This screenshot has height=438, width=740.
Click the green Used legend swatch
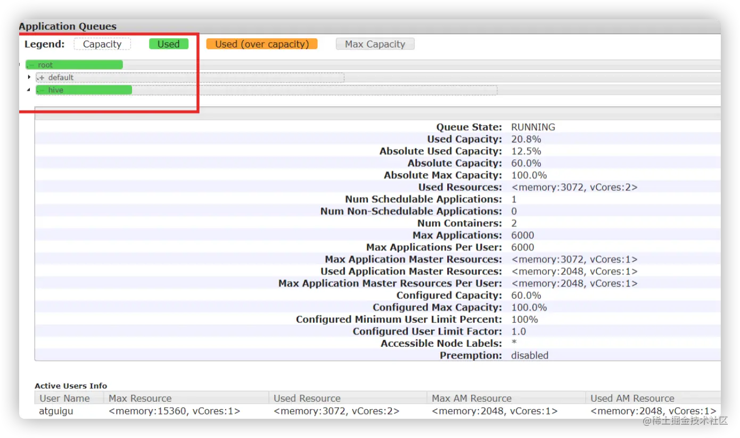click(169, 44)
